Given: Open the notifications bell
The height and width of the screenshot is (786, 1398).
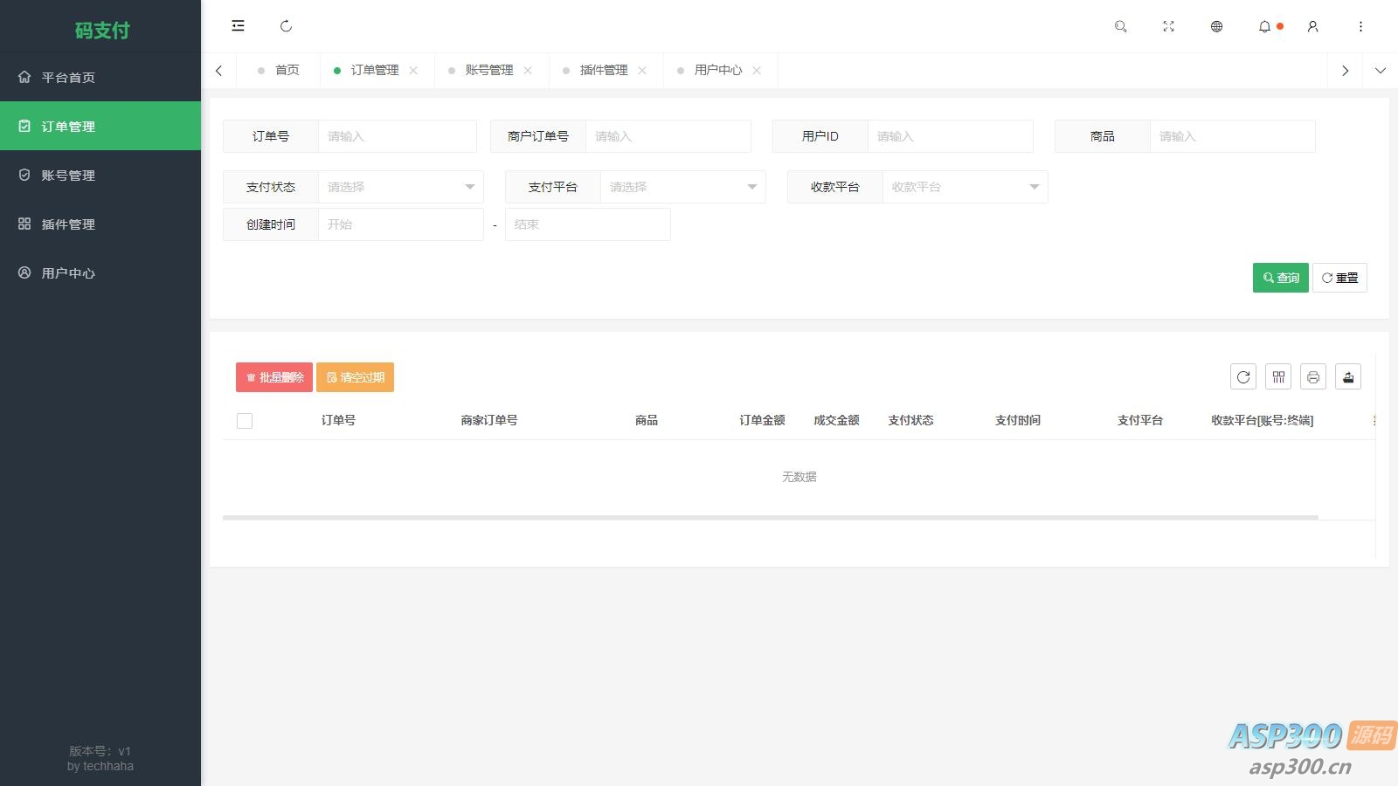Looking at the screenshot, I should (1264, 26).
